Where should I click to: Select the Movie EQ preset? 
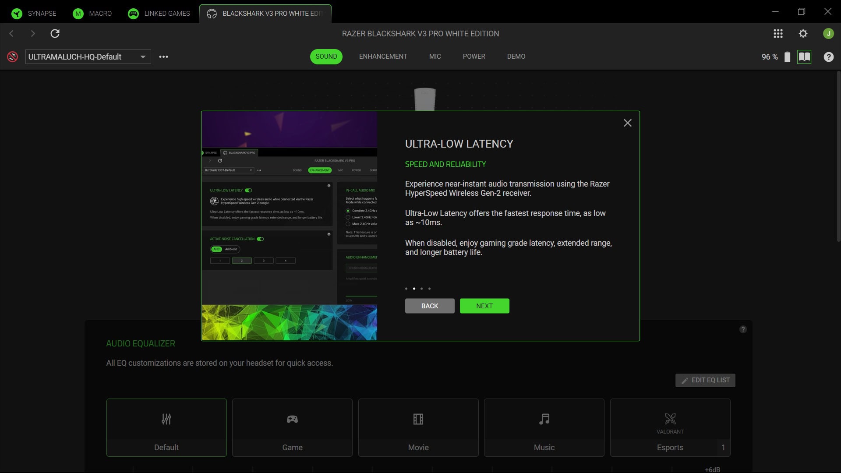point(418,428)
